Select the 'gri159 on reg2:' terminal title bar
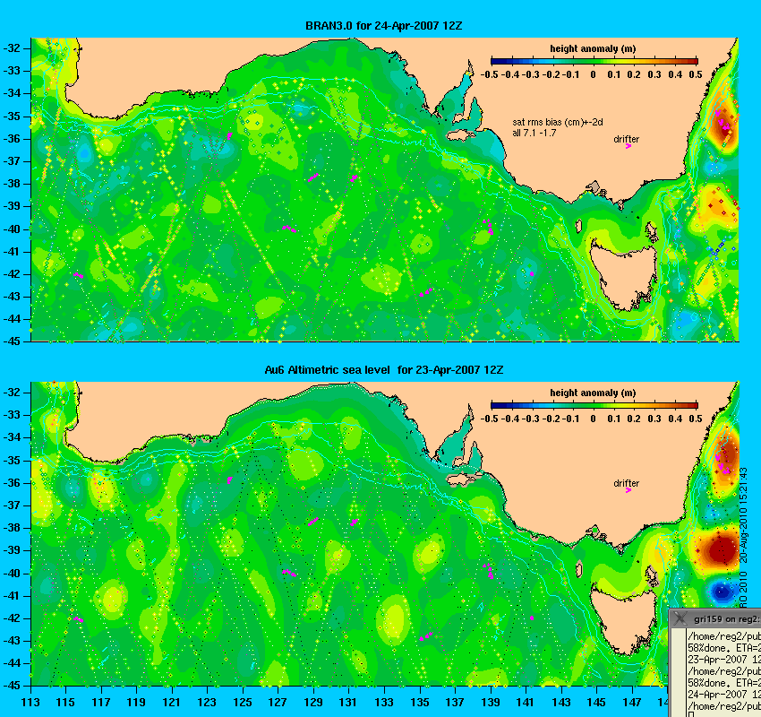The width and height of the screenshot is (761, 717). [x=715, y=619]
